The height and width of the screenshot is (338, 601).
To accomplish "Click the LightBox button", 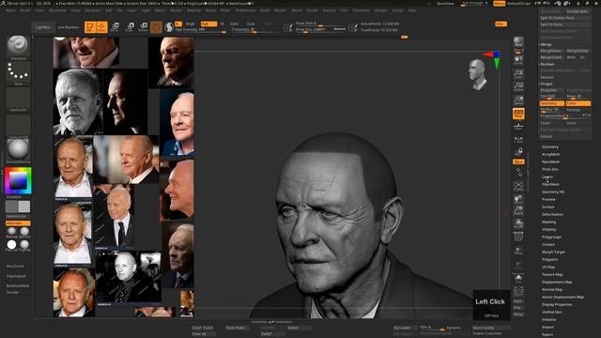I will [x=42, y=27].
